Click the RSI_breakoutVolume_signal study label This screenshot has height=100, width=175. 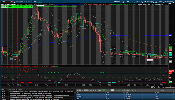click(x=19, y=66)
